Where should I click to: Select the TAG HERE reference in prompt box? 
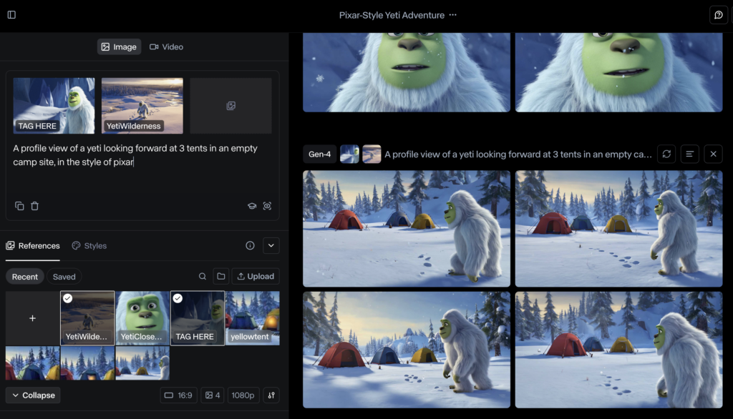pos(54,106)
